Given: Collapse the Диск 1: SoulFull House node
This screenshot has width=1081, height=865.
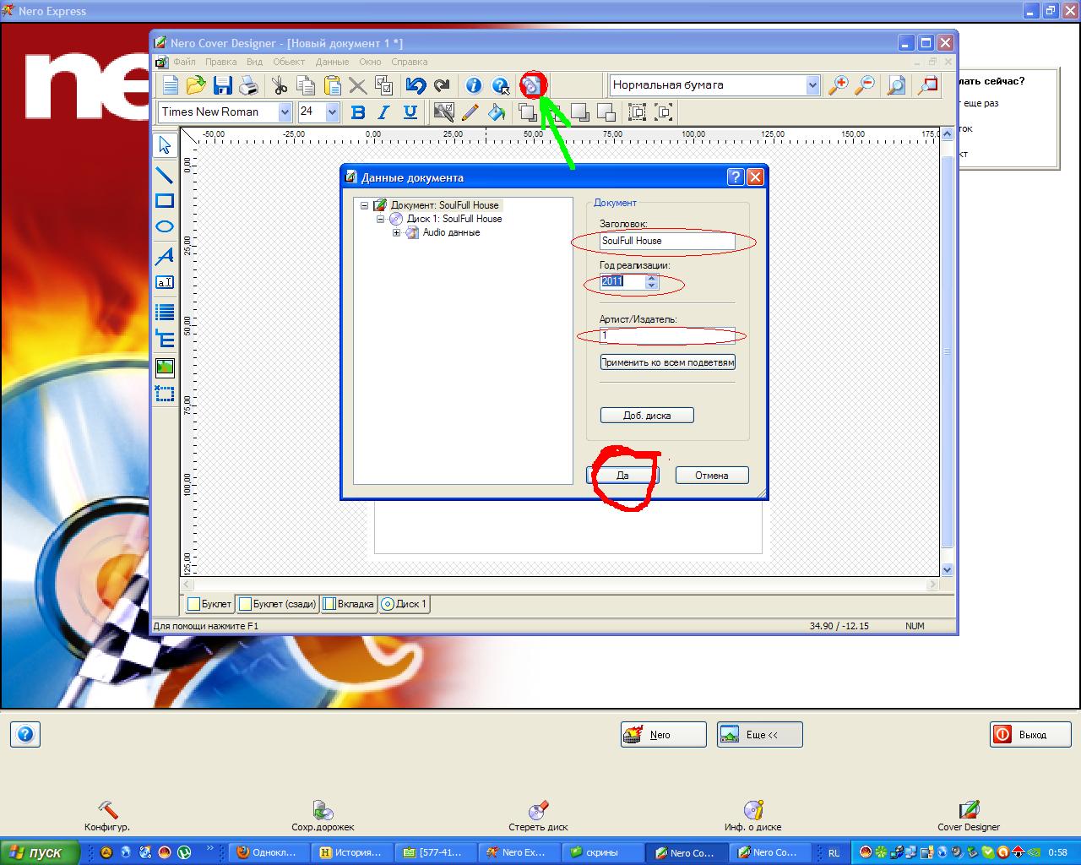Looking at the screenshot, I should coord(381,219).
